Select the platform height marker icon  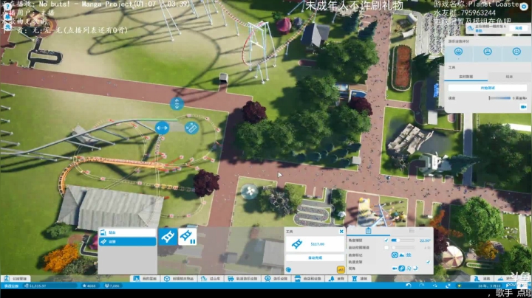[409, 255]
